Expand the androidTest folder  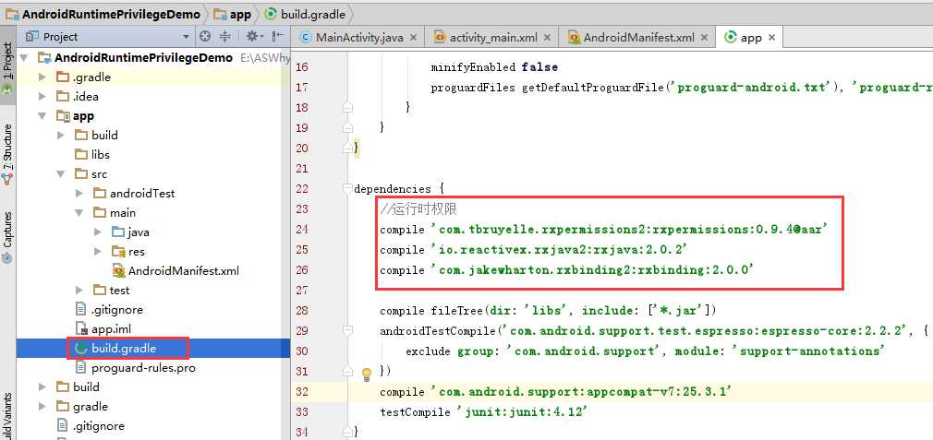tap(79, 193)
